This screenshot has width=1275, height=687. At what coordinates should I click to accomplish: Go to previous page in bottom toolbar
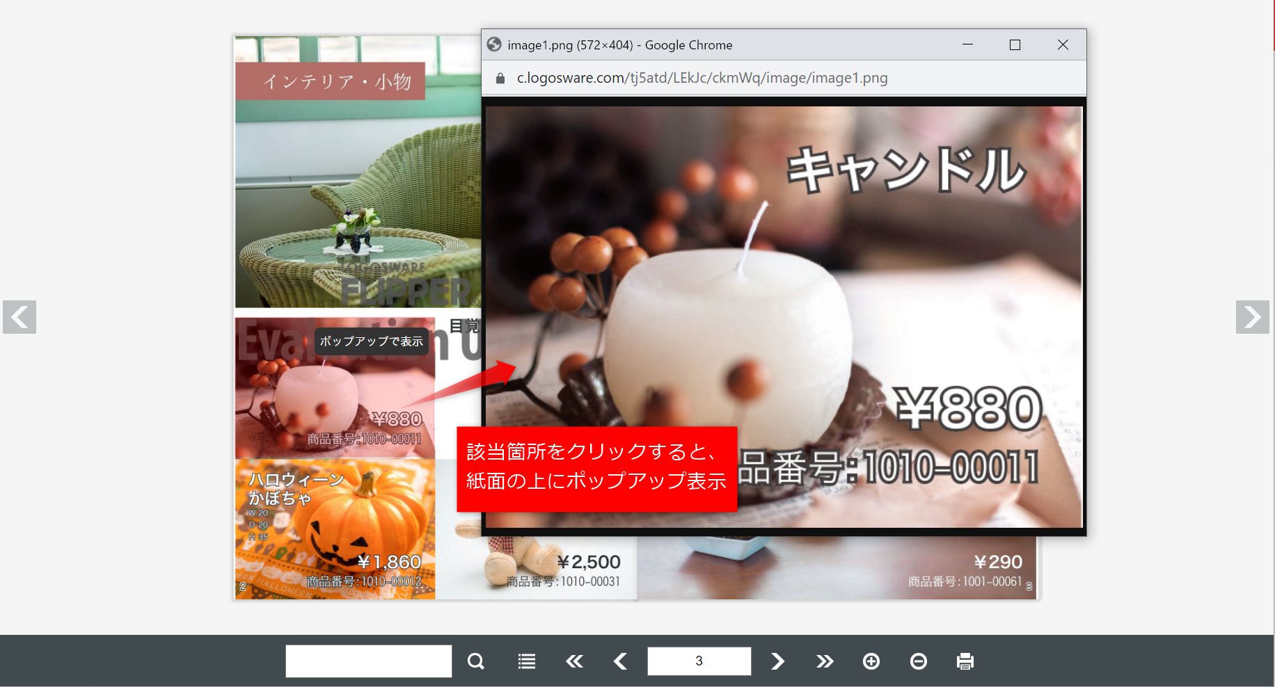click(620, 661)
